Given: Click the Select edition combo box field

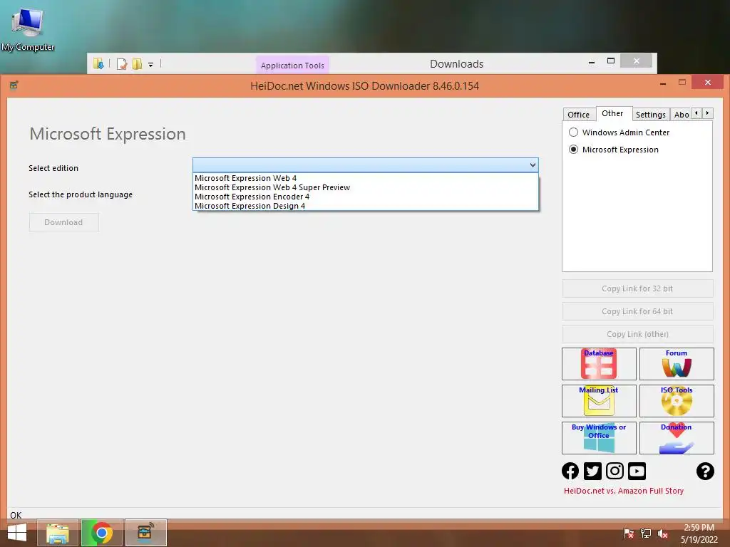Looking at the screenshot, I should pos(366,165).
